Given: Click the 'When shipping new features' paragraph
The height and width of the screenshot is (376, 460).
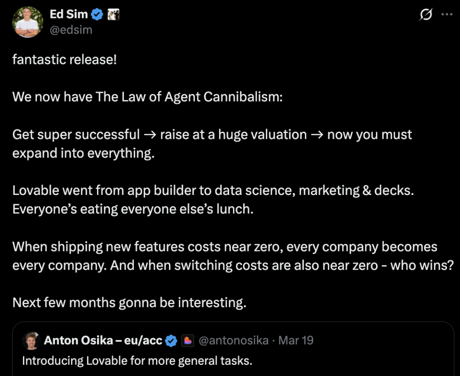Looking at the screenshot, I should (225, 256).
